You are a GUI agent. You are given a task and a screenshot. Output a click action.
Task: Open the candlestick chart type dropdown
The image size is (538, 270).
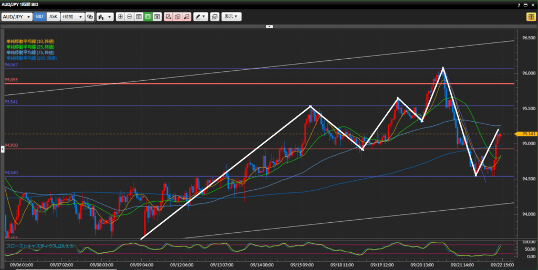pyautogui.click(x=105, y=17)
